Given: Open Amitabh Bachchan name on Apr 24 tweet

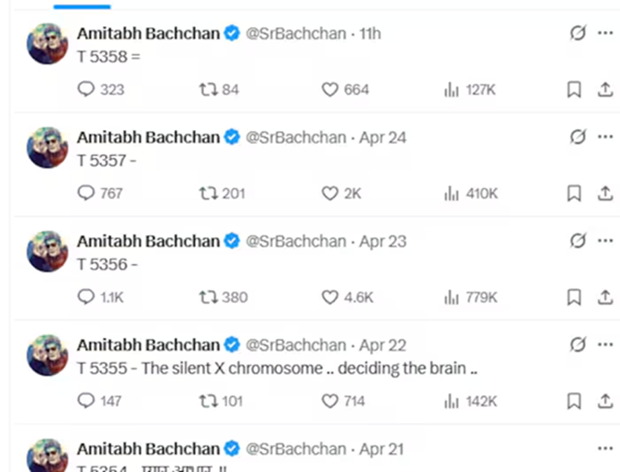Looking at the screenshot, I should pos(148,137).
